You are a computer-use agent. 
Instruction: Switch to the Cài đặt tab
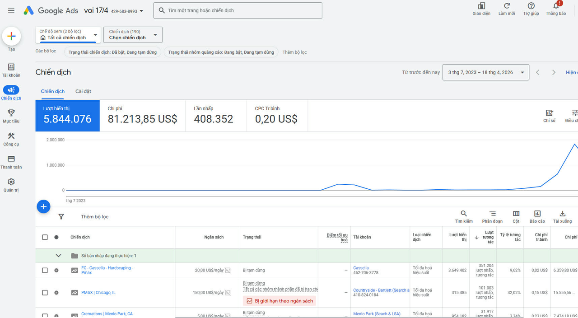coord(83,91)
